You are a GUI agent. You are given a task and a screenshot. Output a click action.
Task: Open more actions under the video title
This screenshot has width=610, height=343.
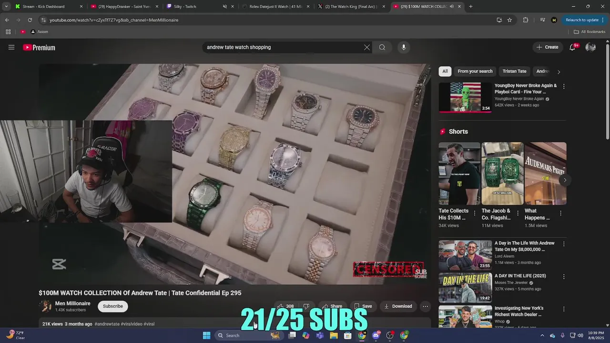tap(425, 306)
